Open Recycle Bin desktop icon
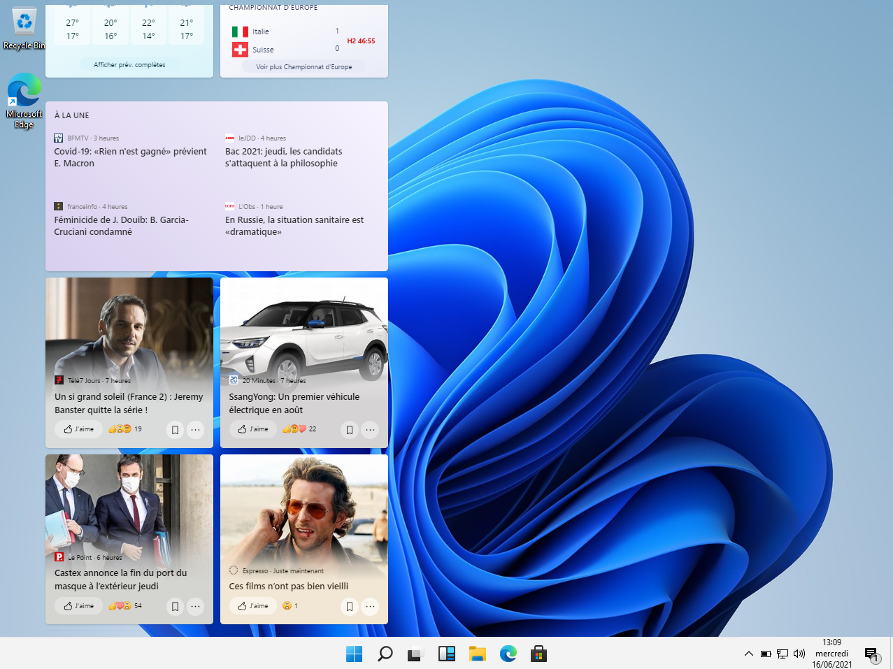The height and width of the screenshot is (669, 893). 24,29
